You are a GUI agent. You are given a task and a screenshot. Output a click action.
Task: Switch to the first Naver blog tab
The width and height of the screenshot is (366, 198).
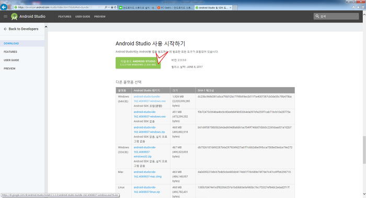point(137,7)
